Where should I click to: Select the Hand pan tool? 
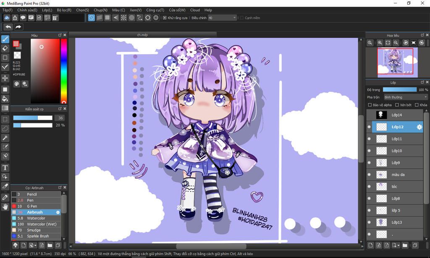5,206
